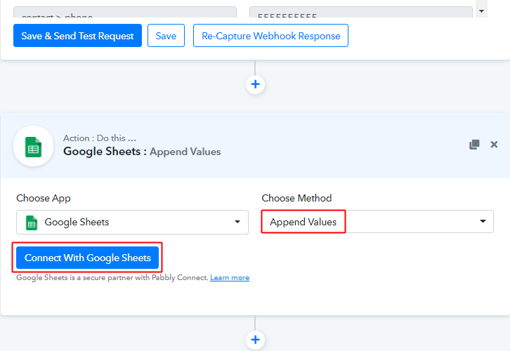Open the Choose App dropdown
Screen dimensions: 510x351
coord(132,222)
